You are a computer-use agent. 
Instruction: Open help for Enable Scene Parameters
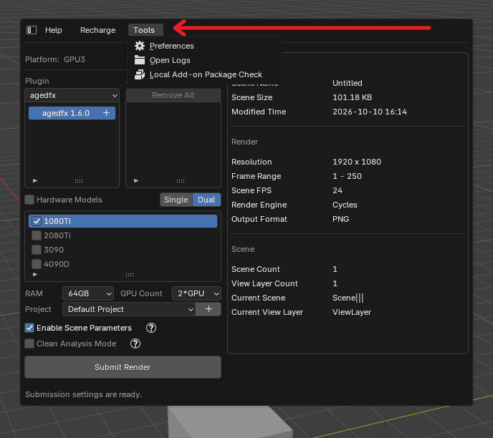point(151,328)
